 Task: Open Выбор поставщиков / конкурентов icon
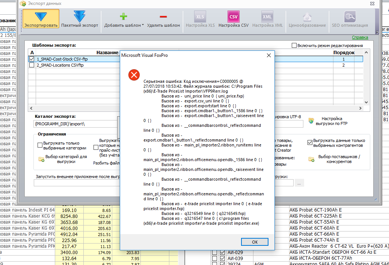[x=311, y=159]
